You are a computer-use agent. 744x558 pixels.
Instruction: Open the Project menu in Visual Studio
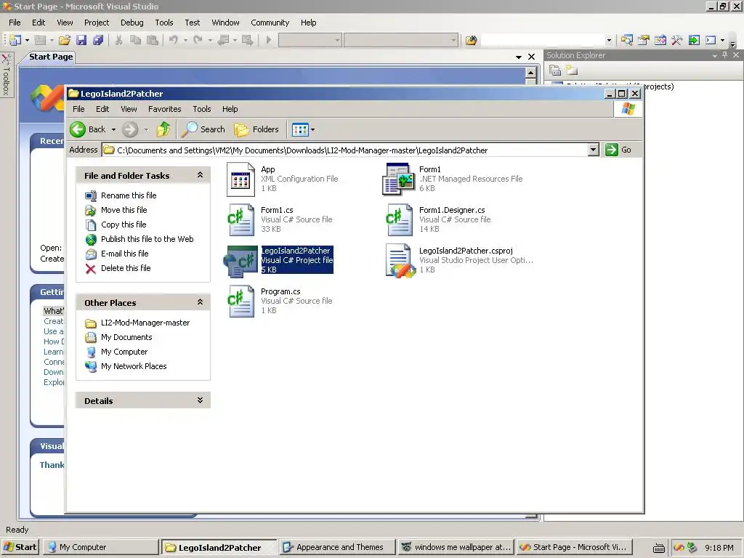[x=97, y=23]
